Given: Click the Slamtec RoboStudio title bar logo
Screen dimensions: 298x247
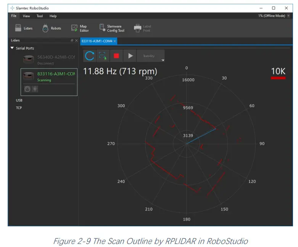Looking at the screenshot, I should pos(12,8).
